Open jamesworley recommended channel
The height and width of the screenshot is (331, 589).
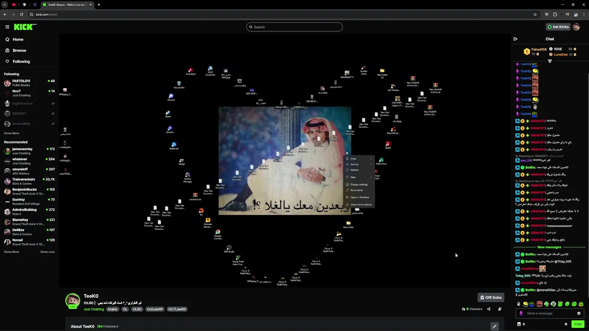pos(29,151)
